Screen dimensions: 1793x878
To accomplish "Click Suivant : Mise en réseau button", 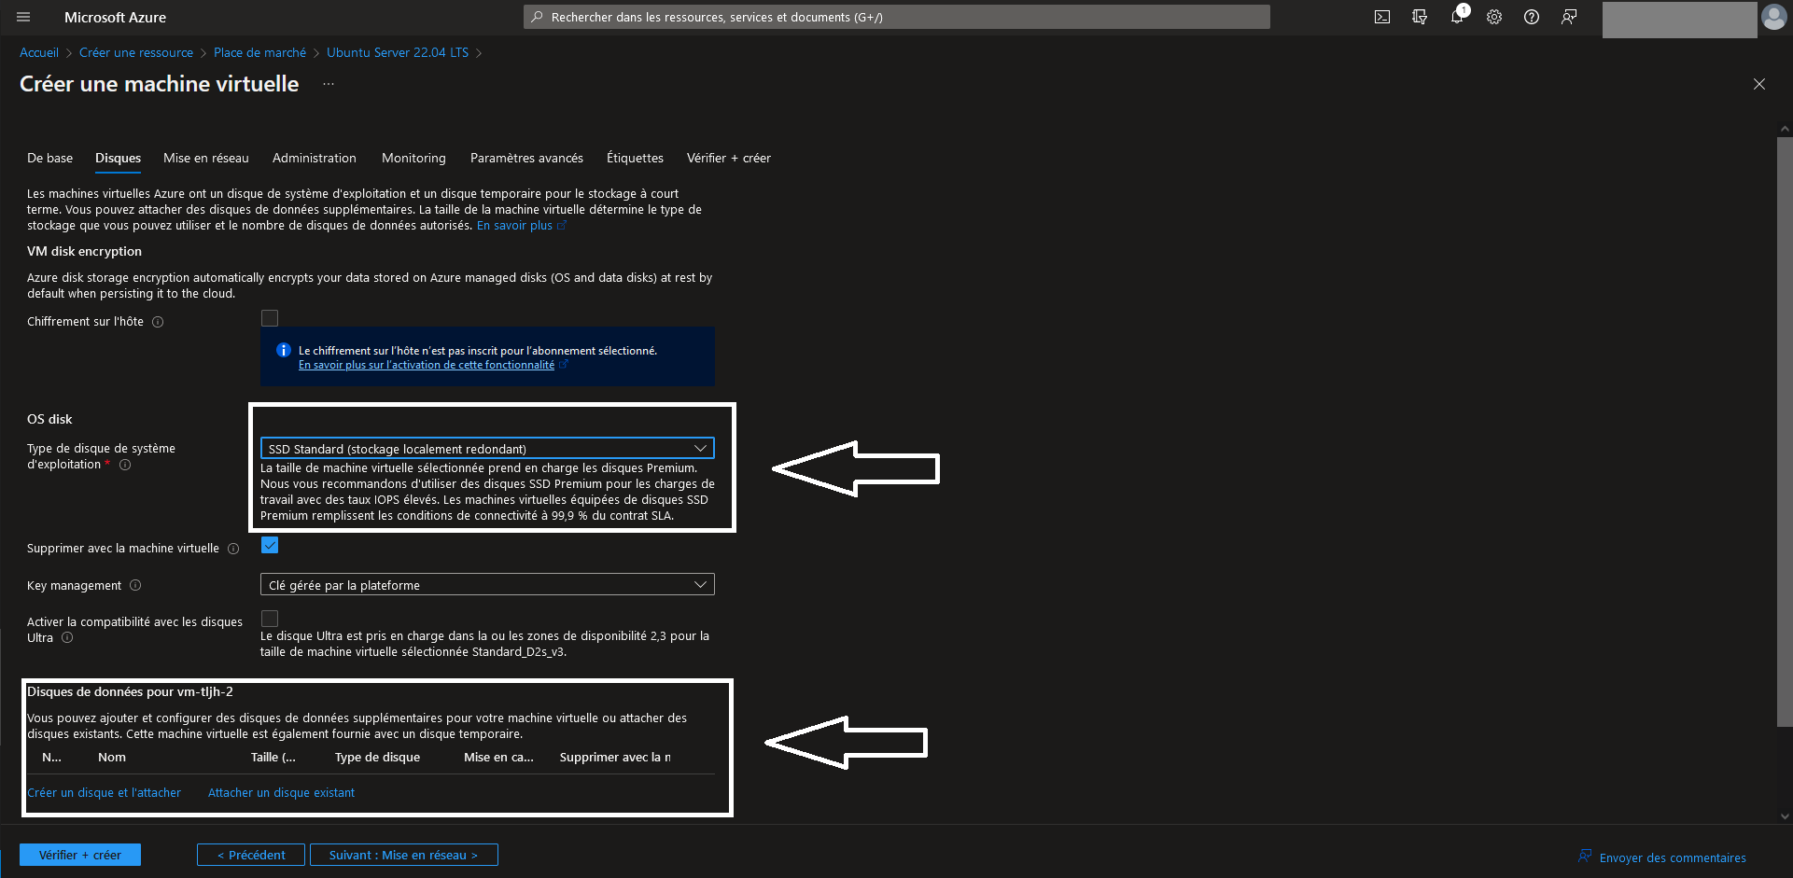I will click(403, 855).
